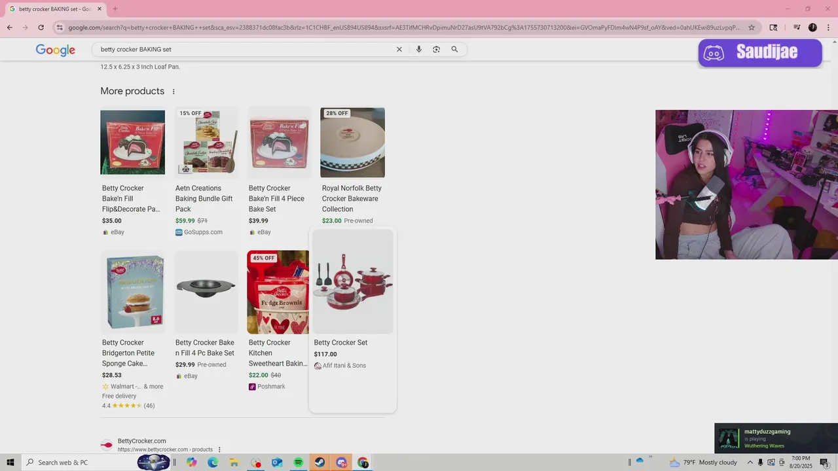The width and height of the screenshot is (838, 471).
Task: Expand the system tray hidden icons chevron
Action: (750, 462)
